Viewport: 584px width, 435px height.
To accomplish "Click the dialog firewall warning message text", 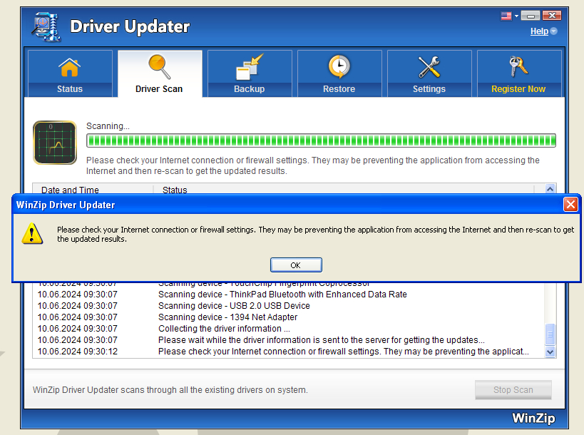I will tap(315, 235).
